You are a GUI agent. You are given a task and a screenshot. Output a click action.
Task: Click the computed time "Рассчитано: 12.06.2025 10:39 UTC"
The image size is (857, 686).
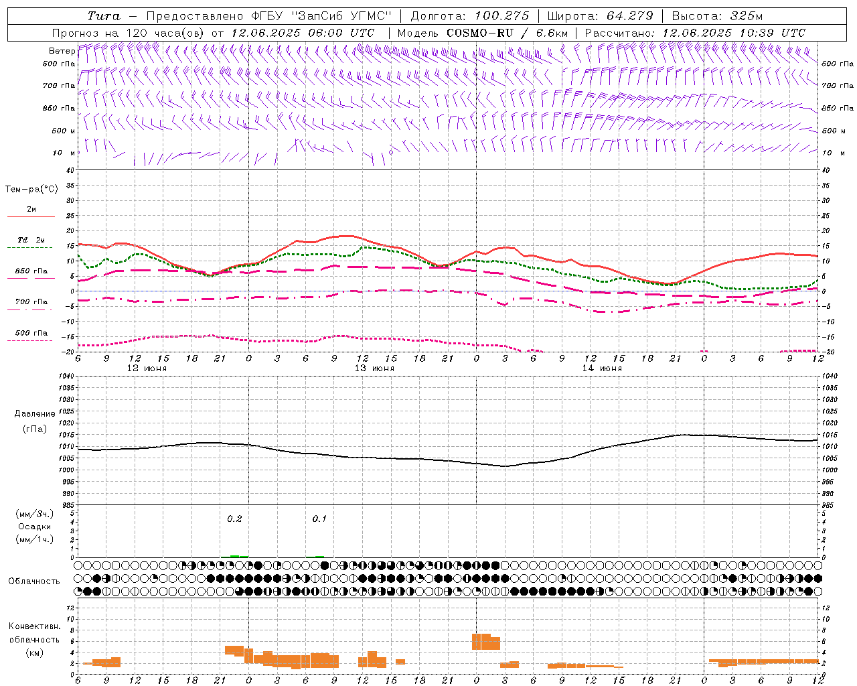point(695,33)
